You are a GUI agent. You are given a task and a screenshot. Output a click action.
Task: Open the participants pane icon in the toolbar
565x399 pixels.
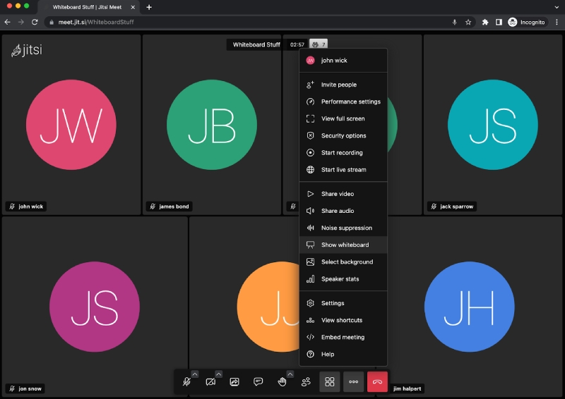tap(306, 382)
